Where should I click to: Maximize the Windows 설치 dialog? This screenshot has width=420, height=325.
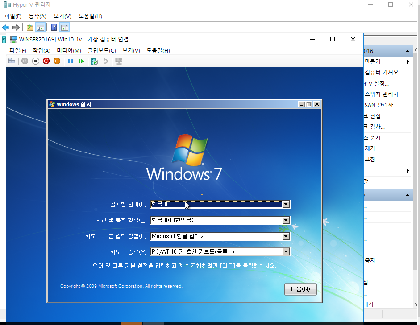(309, 104)
